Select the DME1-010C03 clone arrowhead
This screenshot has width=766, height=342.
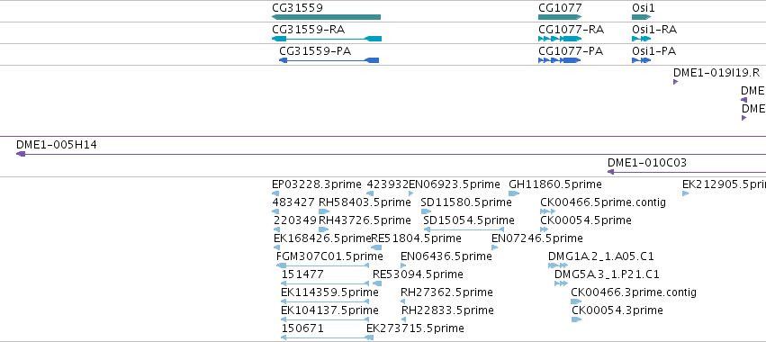point(610,172)
